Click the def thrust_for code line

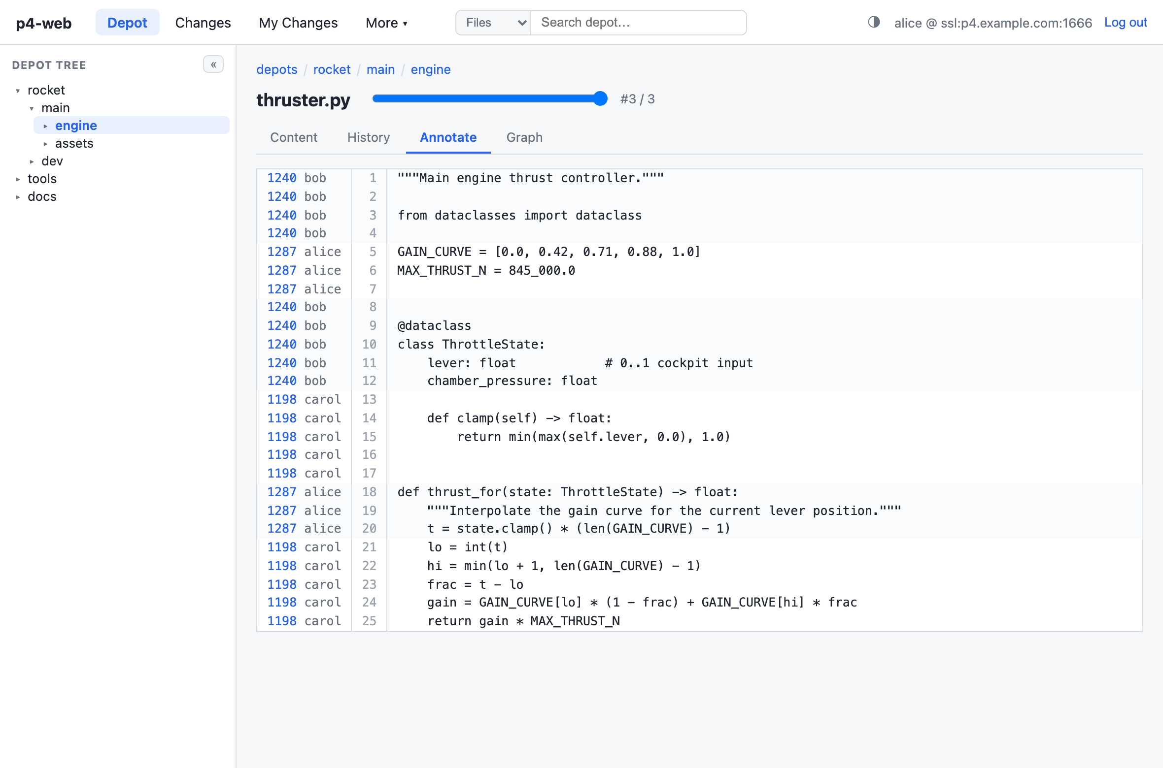(568, 492)
